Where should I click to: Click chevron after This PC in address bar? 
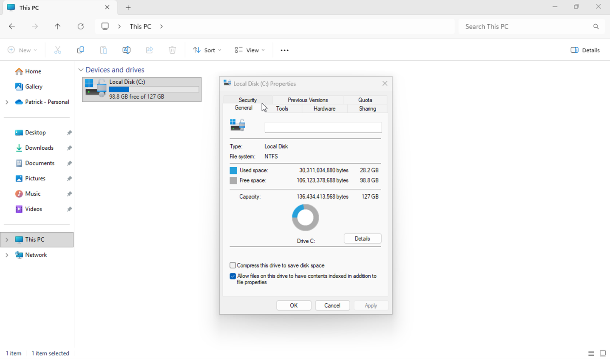click(162, 26)
